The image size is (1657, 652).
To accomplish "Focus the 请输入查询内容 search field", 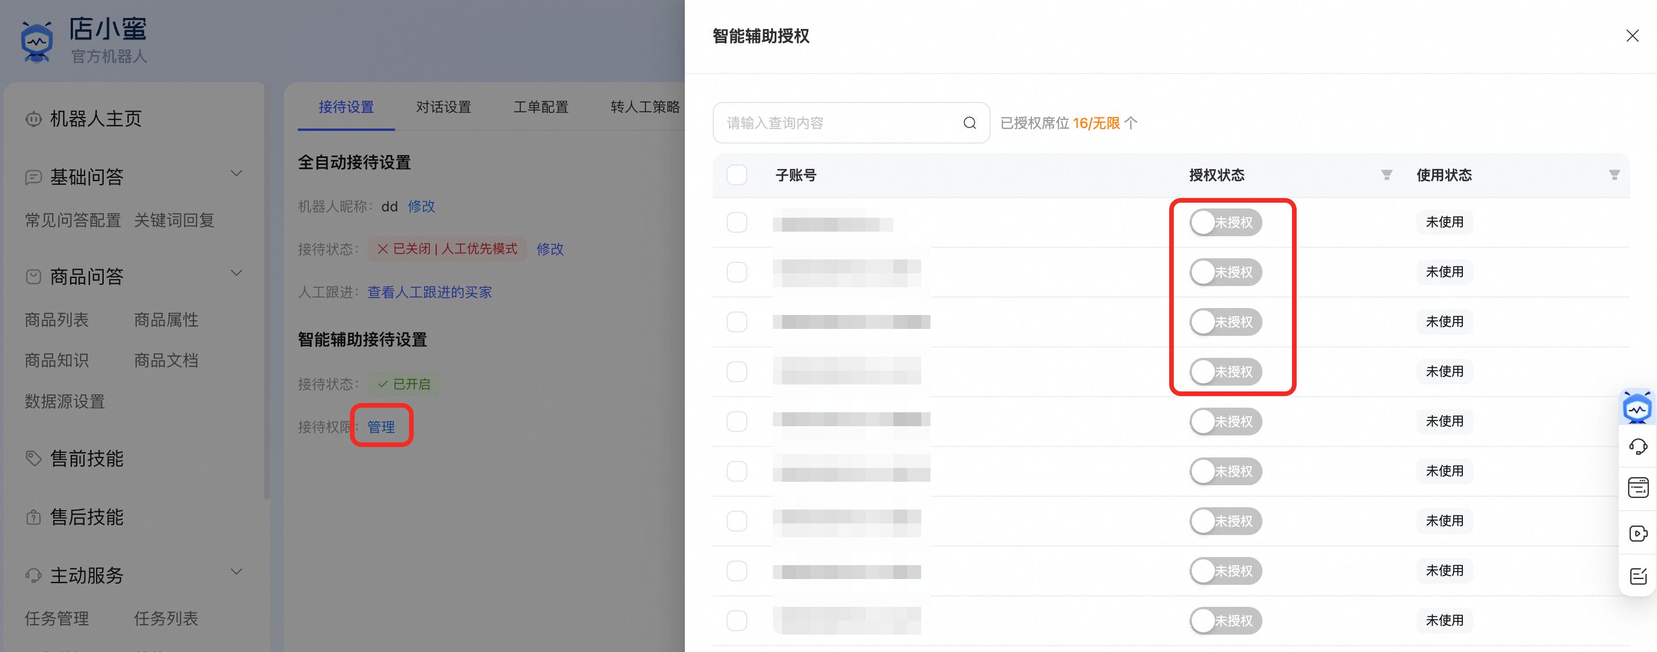I will click(x=851, y=123).
